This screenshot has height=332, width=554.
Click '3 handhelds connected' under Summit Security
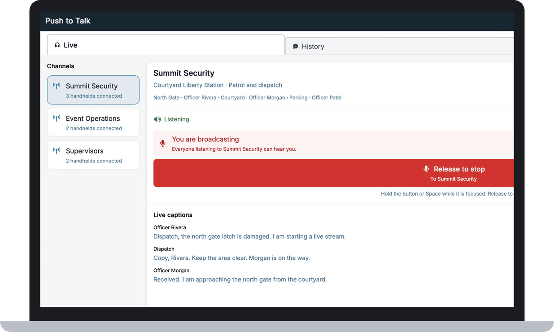coord(94,96)
